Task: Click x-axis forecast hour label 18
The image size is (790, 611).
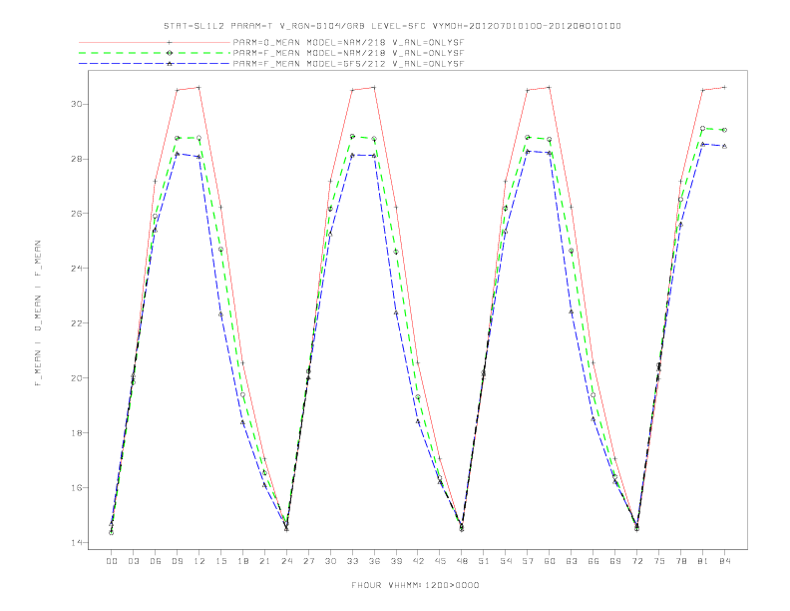Action: point(242,561)
